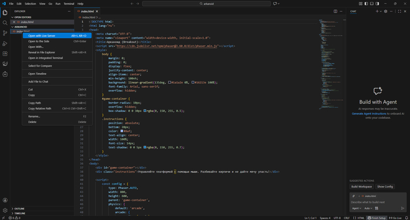Open the Explorer view in activity bar
The image size is (410, 220).
[5, 12]
